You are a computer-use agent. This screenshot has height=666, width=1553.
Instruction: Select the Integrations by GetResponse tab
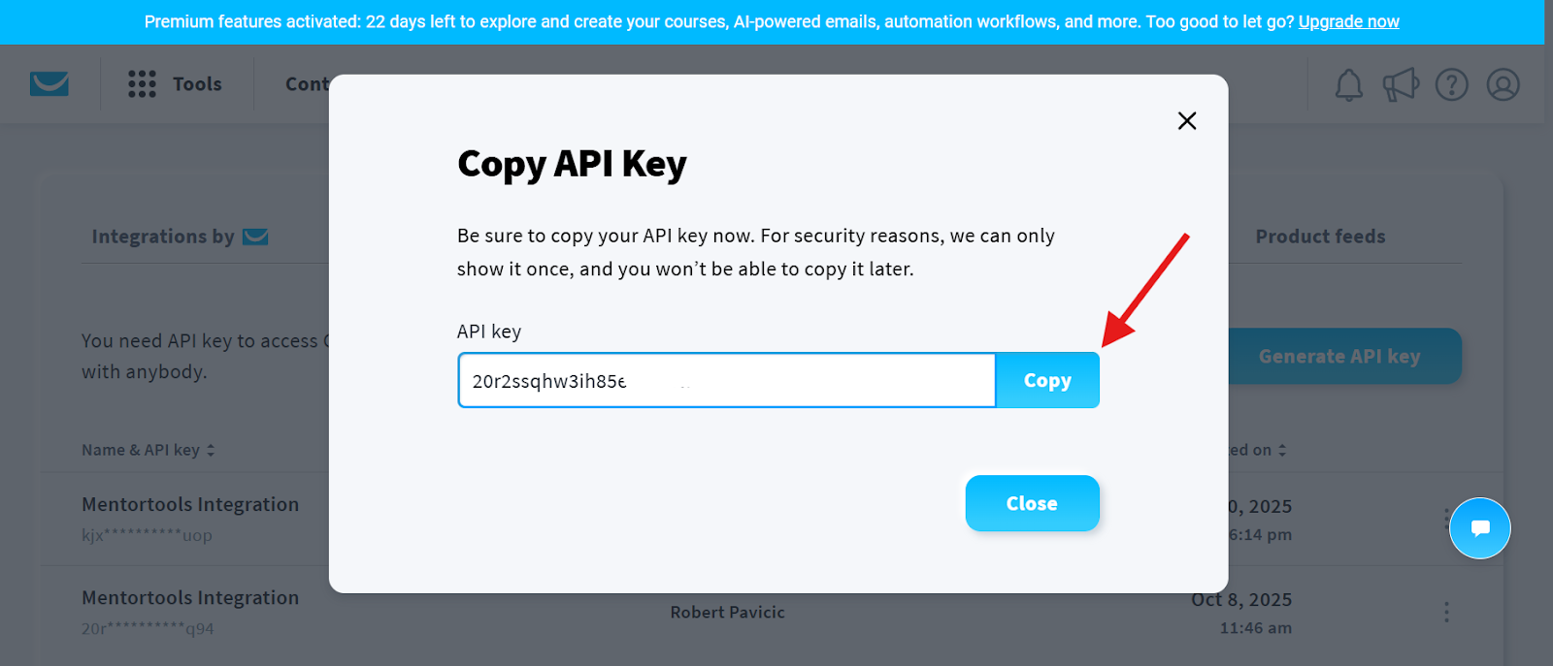pyautogui.click(x=180, y=237)
